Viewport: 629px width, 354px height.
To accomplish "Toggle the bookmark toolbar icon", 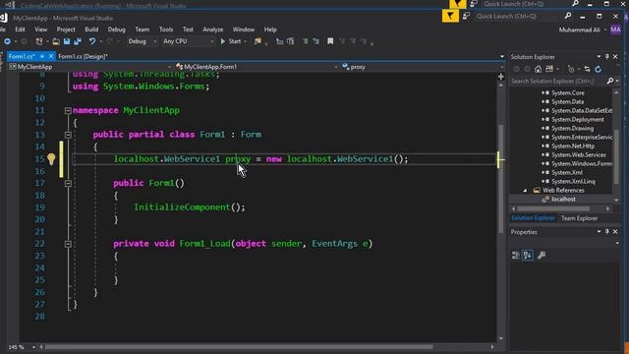I will [x=330, y=41].
